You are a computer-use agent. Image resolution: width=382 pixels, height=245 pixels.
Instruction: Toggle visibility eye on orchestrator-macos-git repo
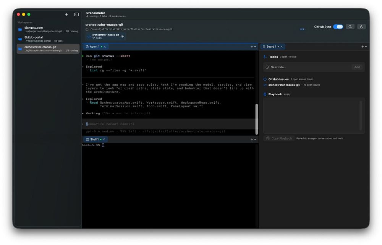(x=122, y=37)
